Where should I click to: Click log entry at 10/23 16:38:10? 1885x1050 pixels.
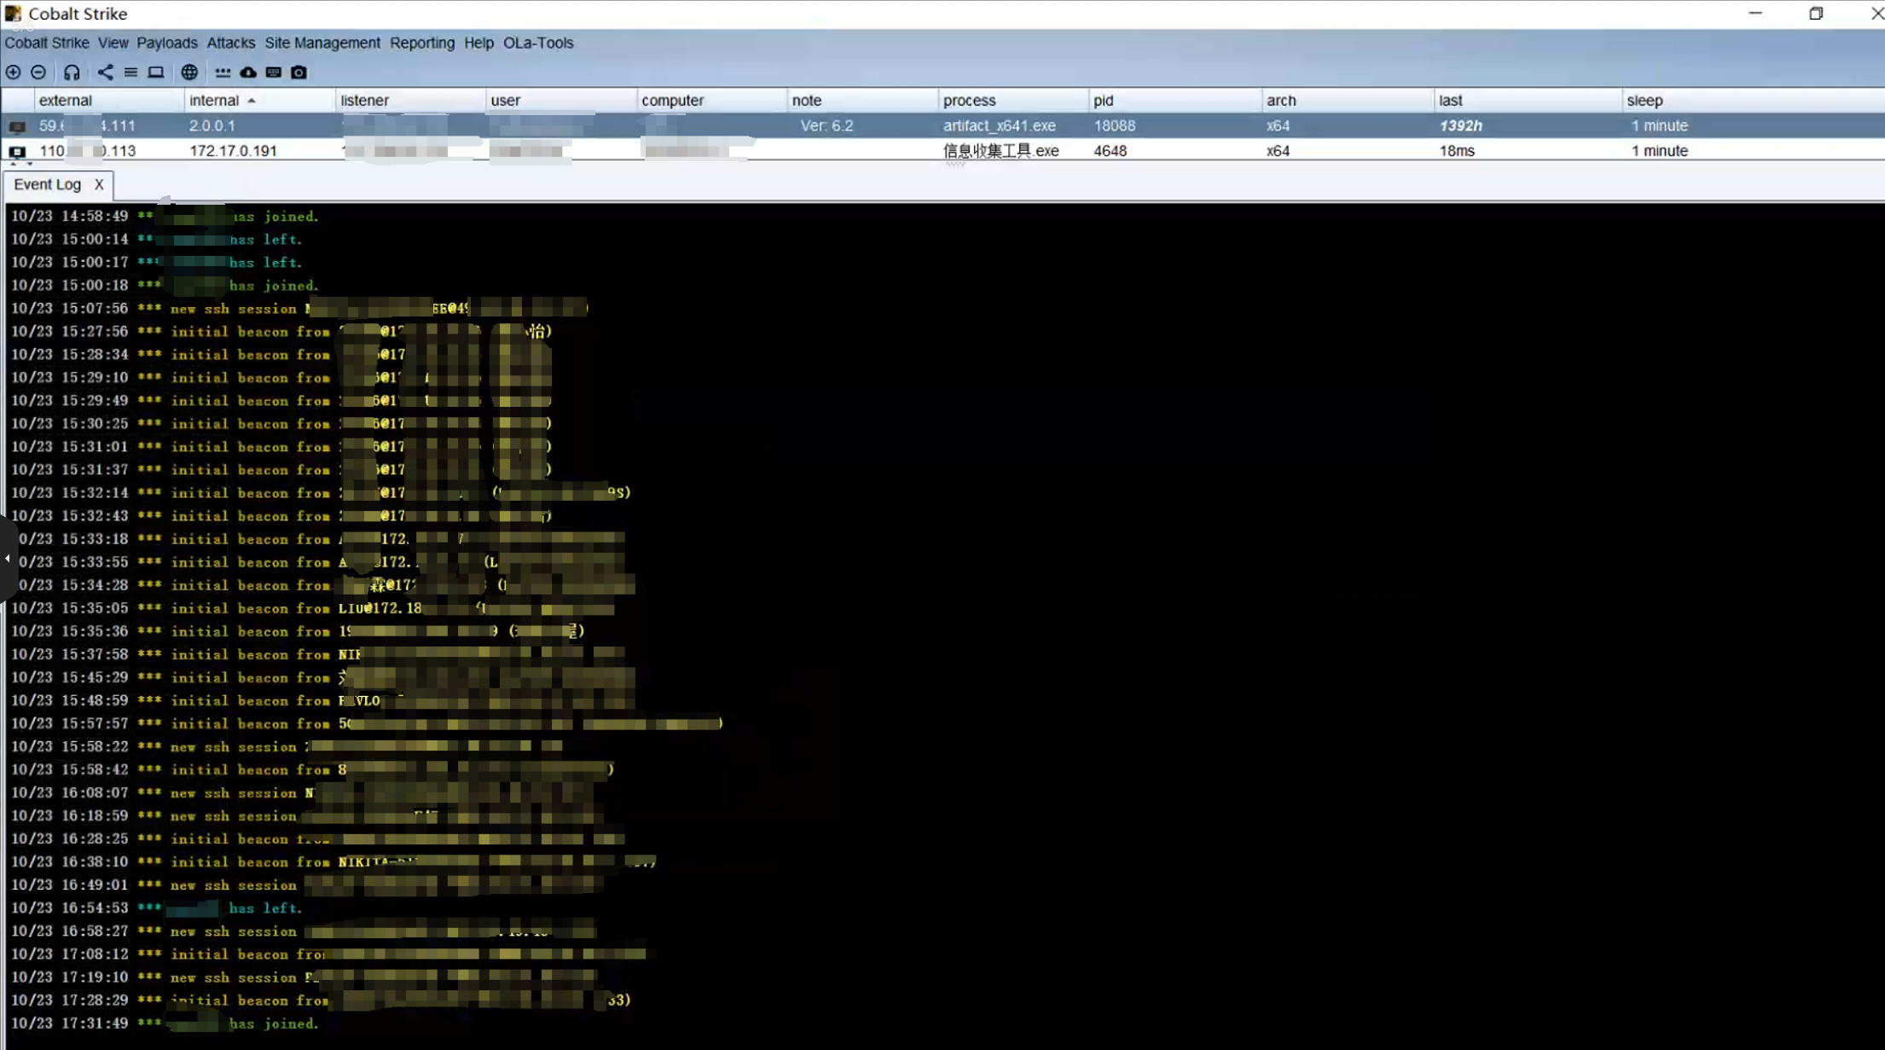(333, 862)
